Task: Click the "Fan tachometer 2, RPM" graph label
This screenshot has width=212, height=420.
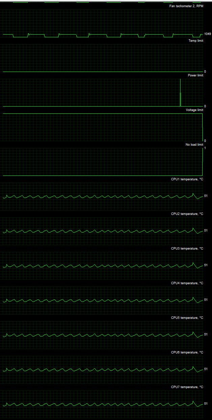Action: pyautogui.click(x=186, y=6)
